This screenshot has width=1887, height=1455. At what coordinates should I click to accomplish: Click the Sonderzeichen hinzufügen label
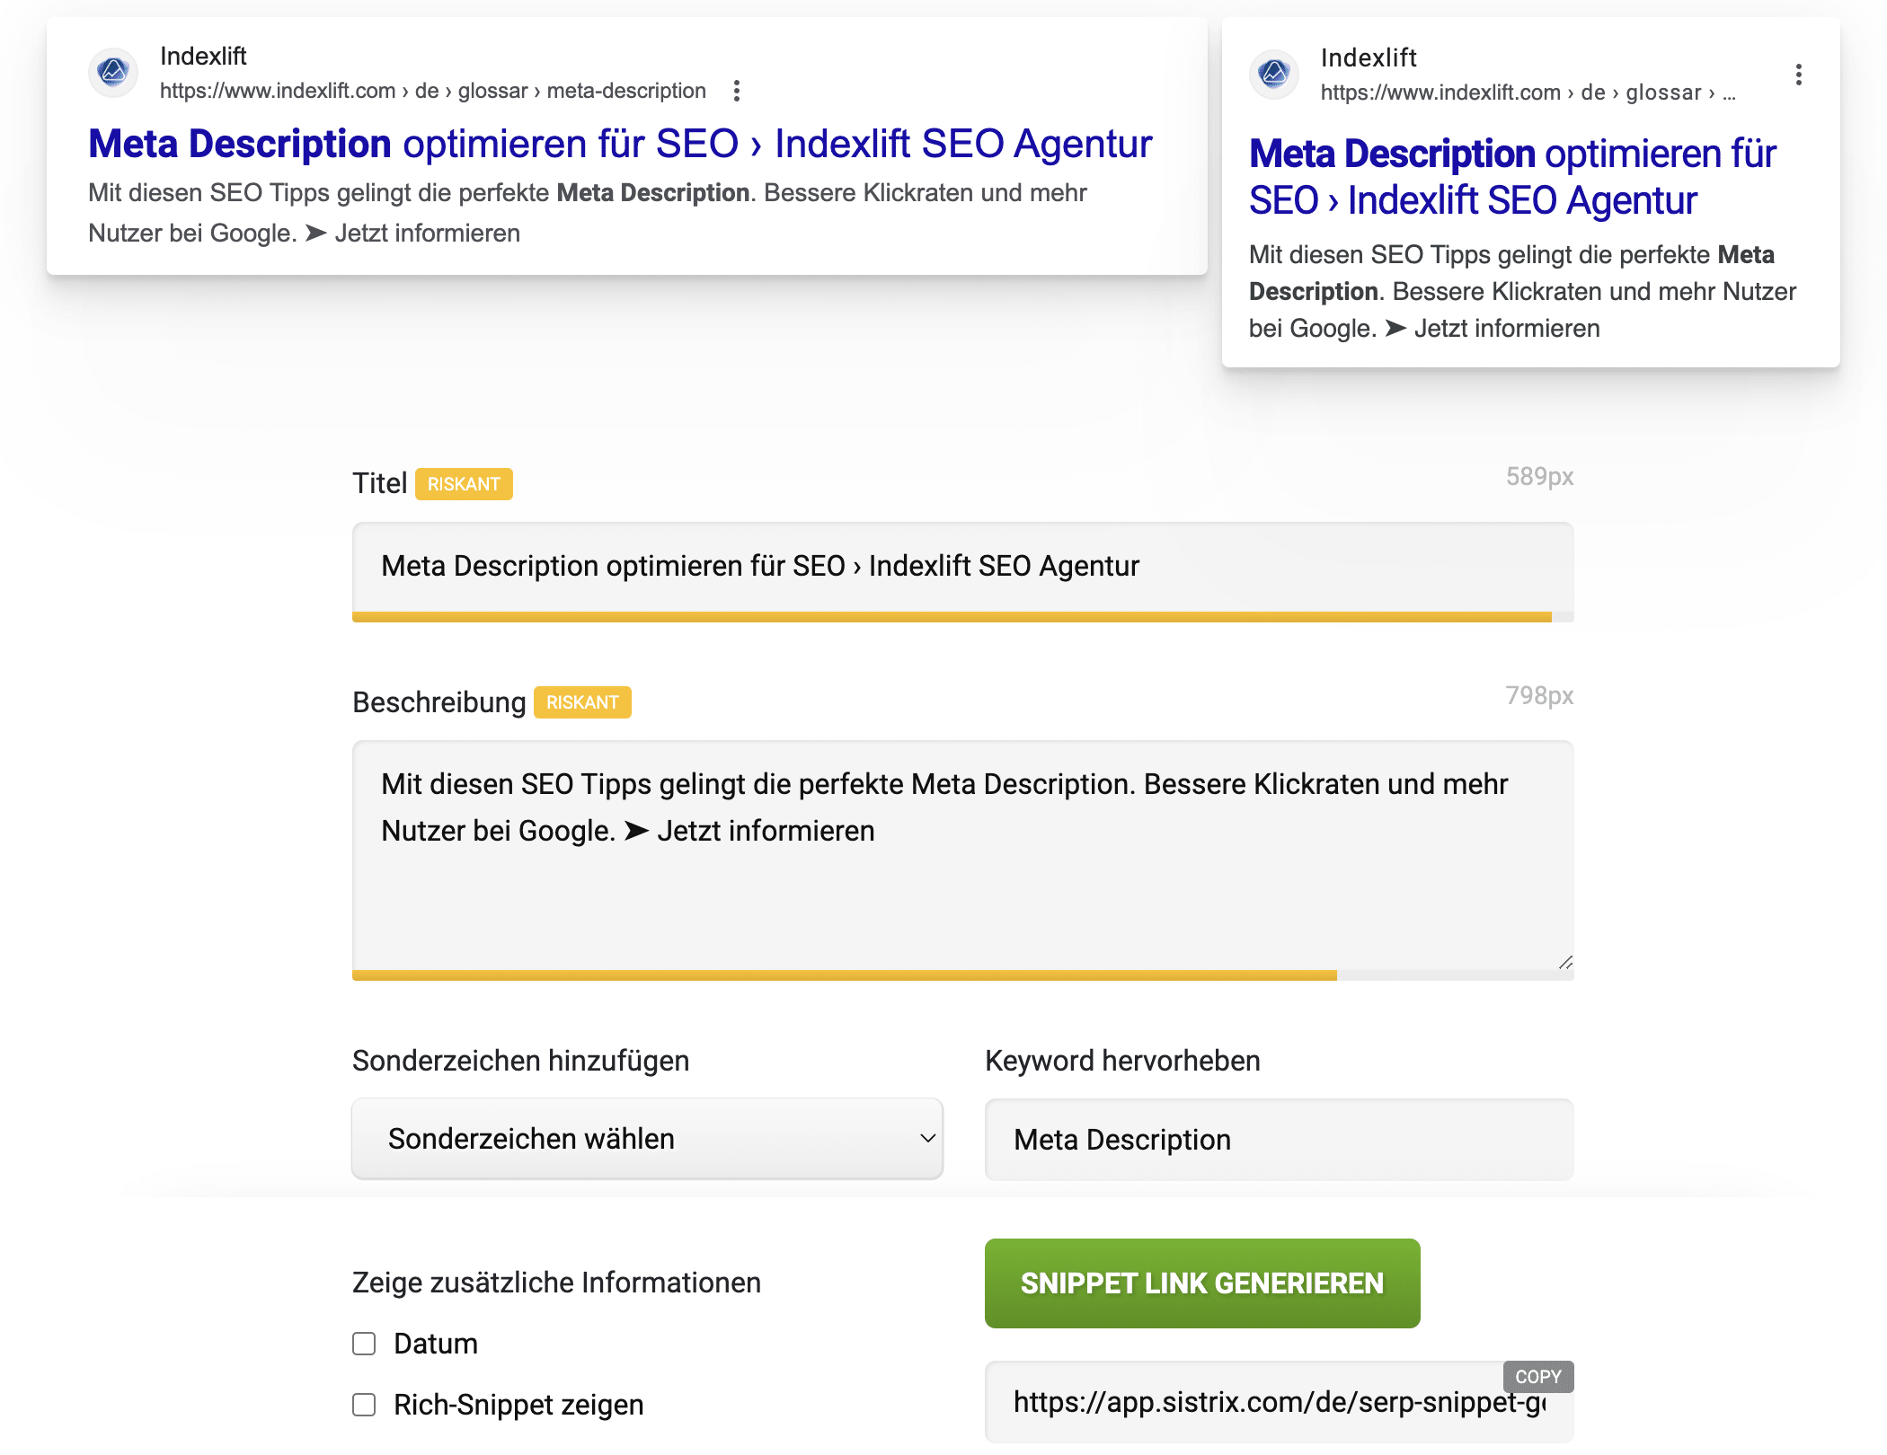(x=520, y=1061)
